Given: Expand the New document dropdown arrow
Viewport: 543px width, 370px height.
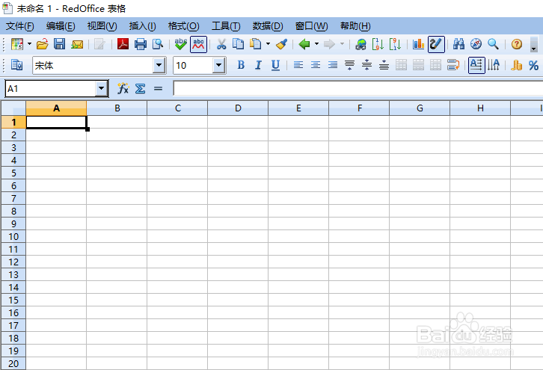Looking at the screenshot, I should 29,44.
